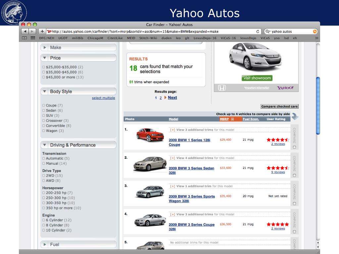Click the Compare checked cars button
Image resolution: width=339 pixels, height=254 pixels.
(279, 106)
